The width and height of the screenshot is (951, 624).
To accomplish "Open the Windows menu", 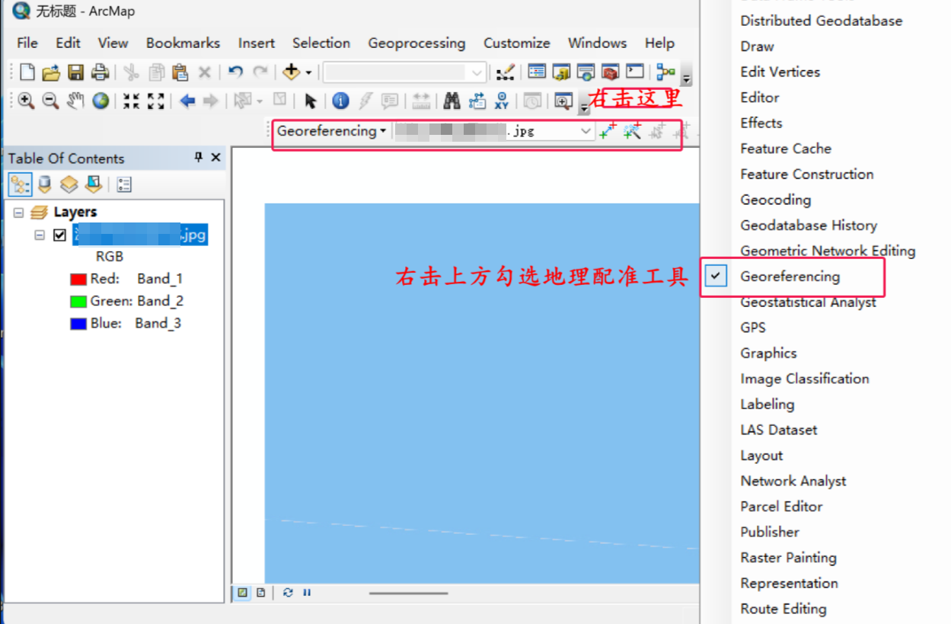I will coord(598,43).
